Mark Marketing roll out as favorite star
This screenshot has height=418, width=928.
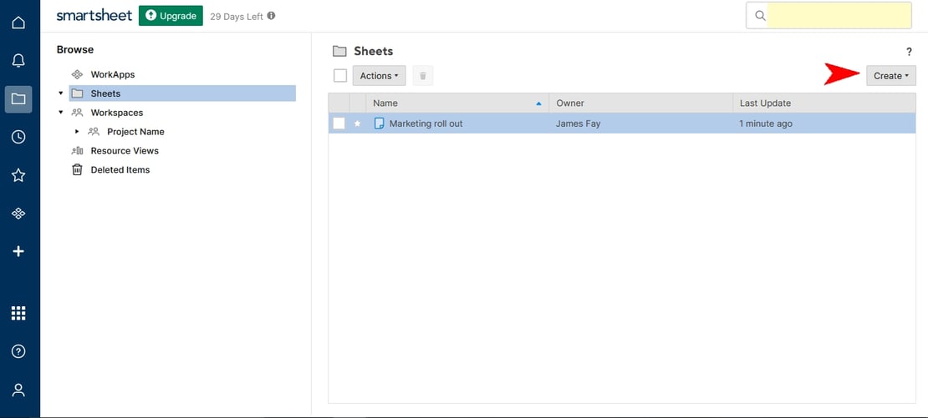tap(358, 123)
